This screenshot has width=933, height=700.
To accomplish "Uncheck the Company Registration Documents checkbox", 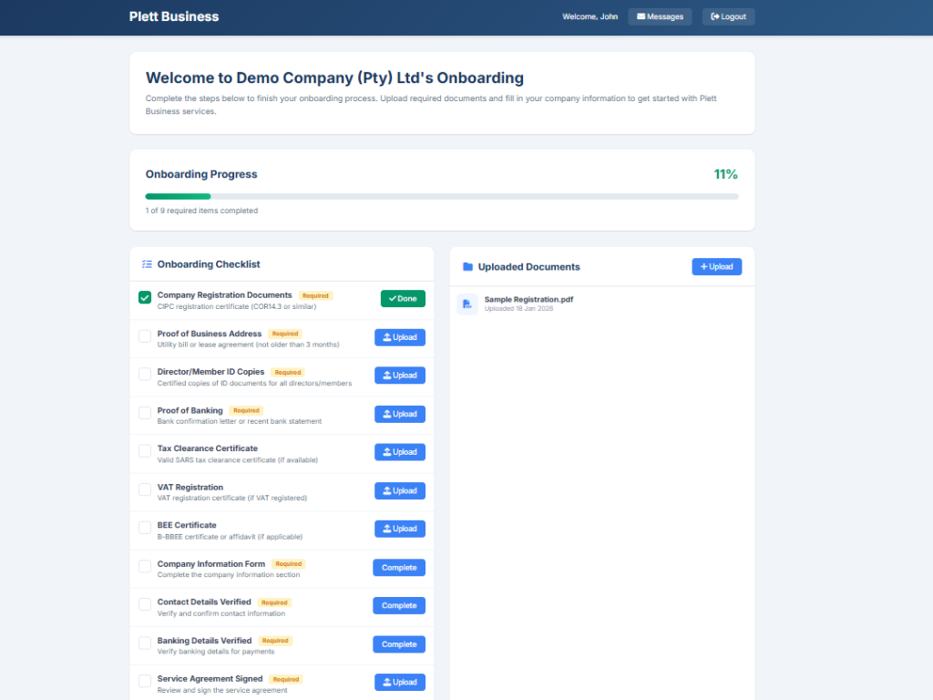I will click(x=144, y=297).
